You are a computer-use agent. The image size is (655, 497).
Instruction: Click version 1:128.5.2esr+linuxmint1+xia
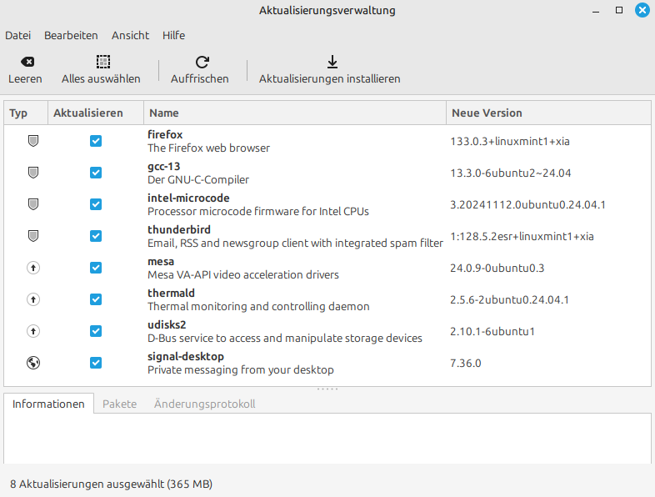[x=522, y=237]
